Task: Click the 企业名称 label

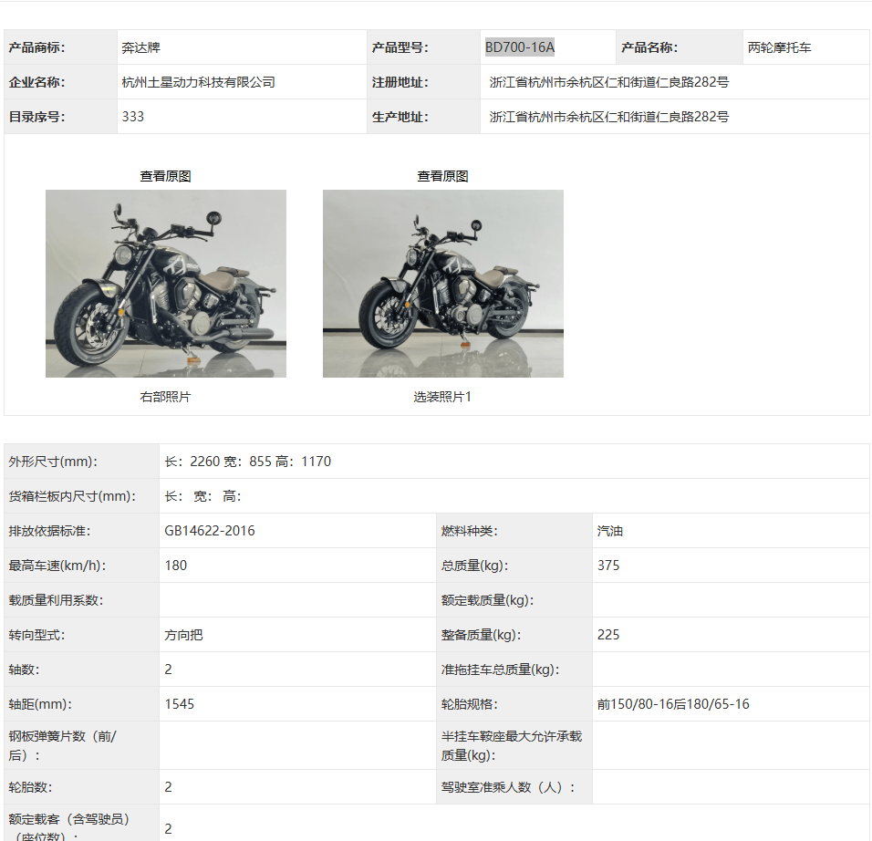Action: (x=36, y=82)
